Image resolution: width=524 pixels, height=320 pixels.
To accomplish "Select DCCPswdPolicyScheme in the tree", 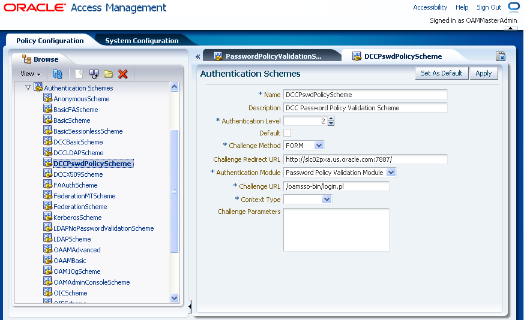I will pyautogui.click(x=92, y=164).
